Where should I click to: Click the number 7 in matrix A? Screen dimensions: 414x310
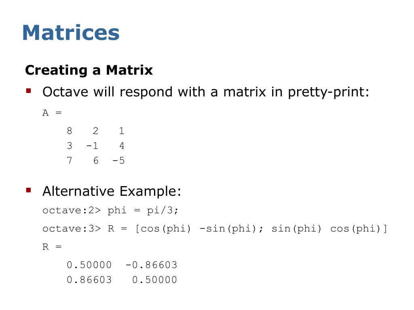click(70, 160)
